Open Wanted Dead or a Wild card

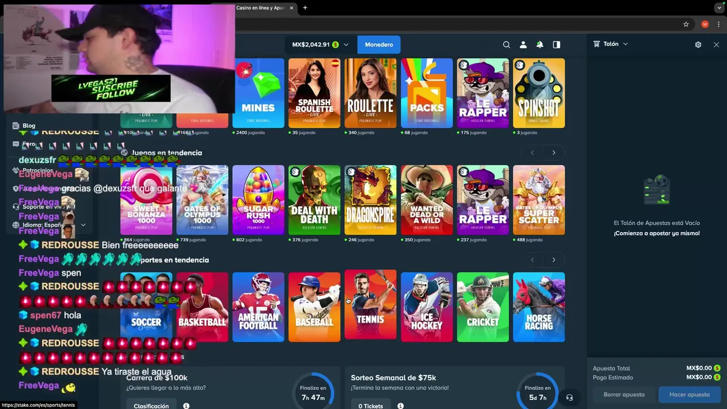(x=427, y=200)
